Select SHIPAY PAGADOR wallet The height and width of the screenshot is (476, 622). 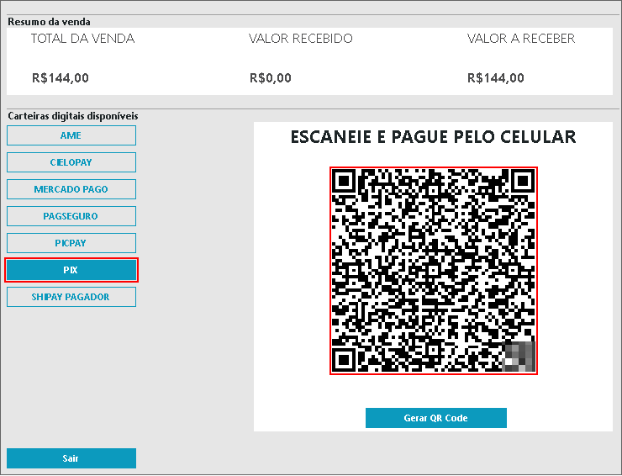71,297
